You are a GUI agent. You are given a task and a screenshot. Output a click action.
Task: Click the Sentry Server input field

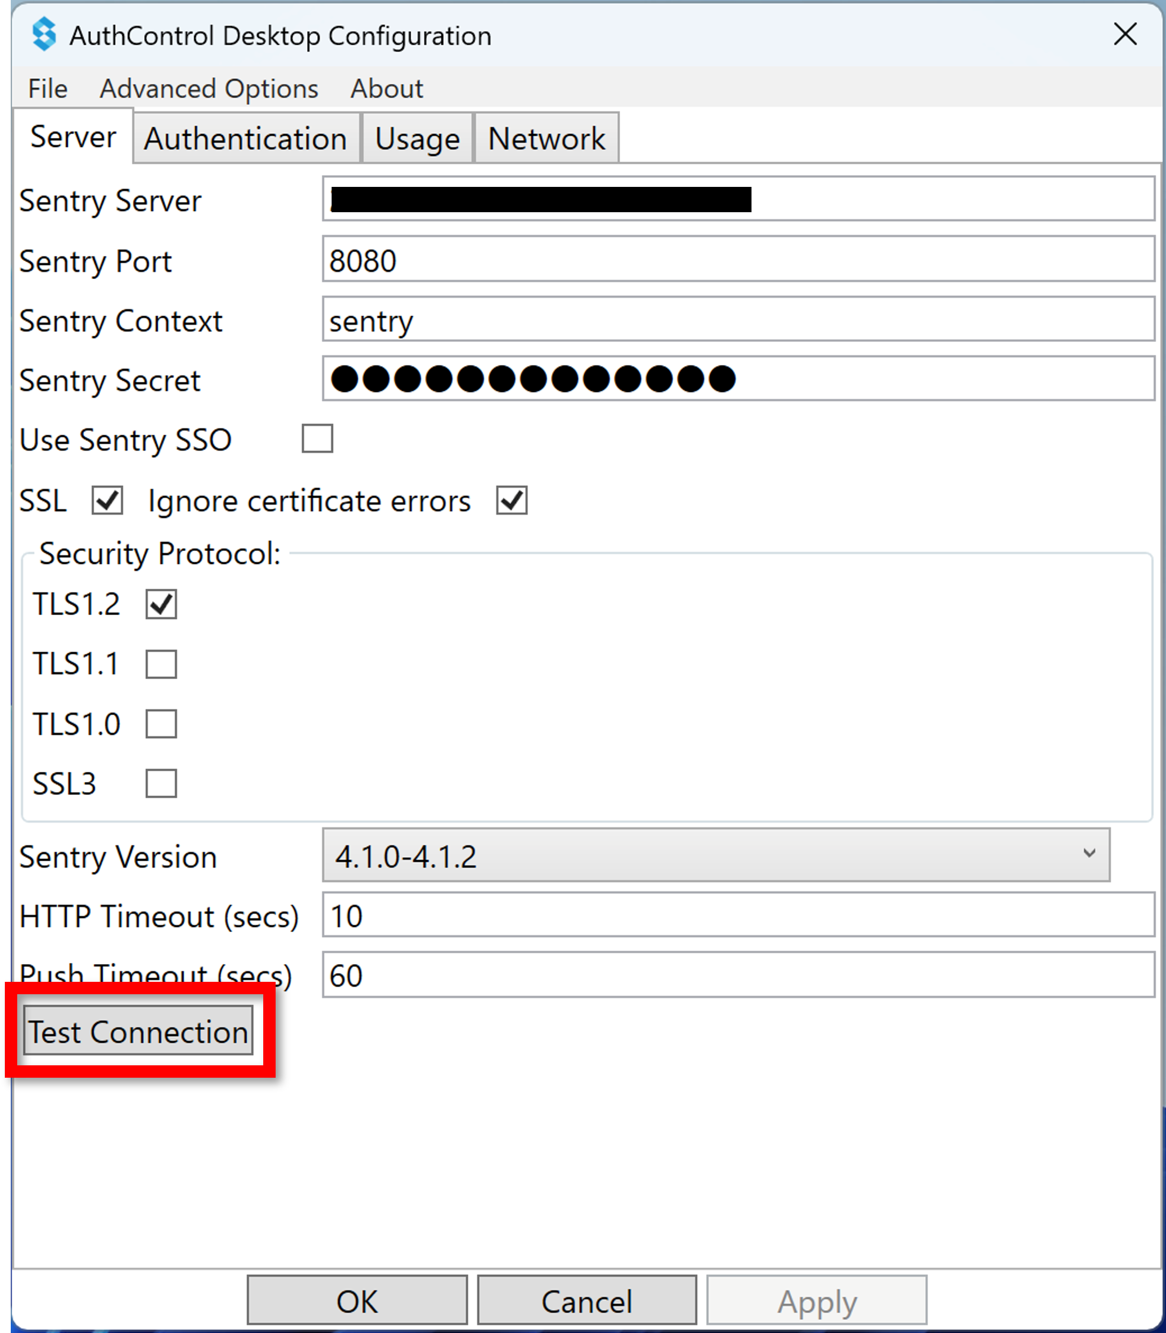[x=739, y=199]
